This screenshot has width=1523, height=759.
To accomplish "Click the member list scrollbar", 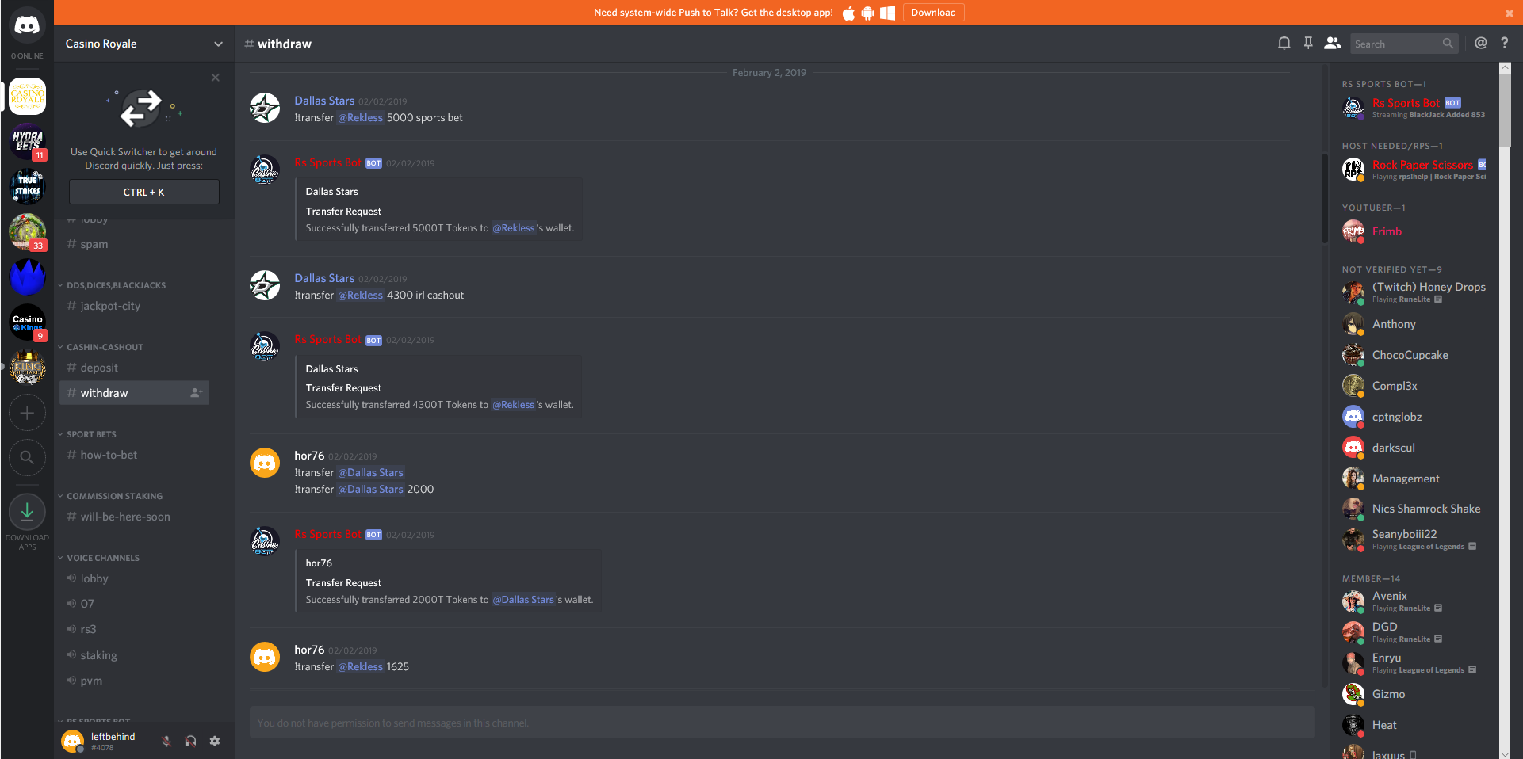I will click(x=1505, y=107).
